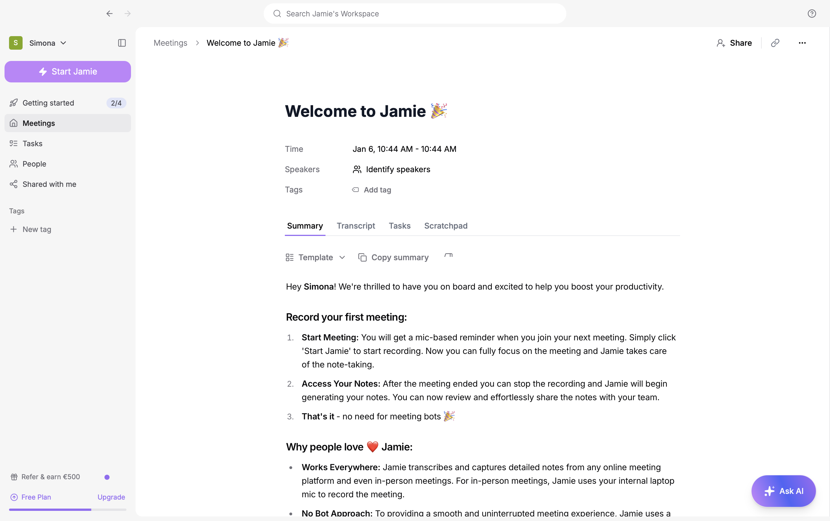Copy meeting link with chain icon
The image size is (830, 521).
pyautogui.click(x=775, y=43)
